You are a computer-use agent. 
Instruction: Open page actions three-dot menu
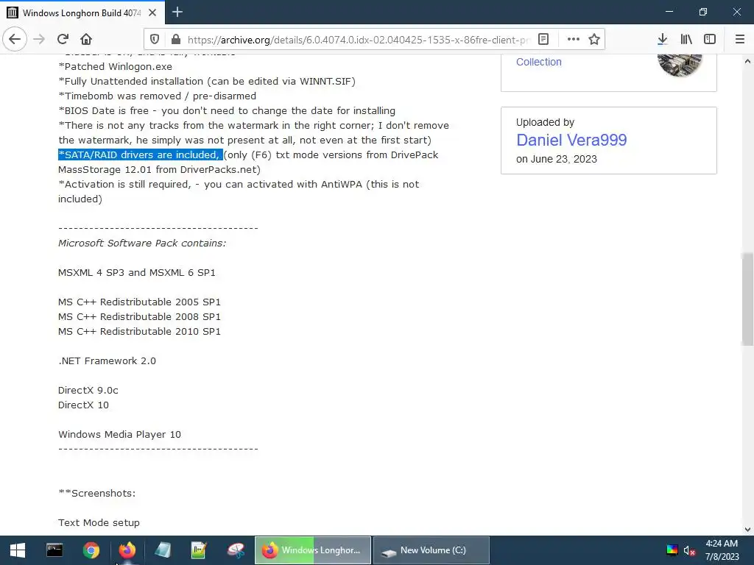tap(573, 39)
